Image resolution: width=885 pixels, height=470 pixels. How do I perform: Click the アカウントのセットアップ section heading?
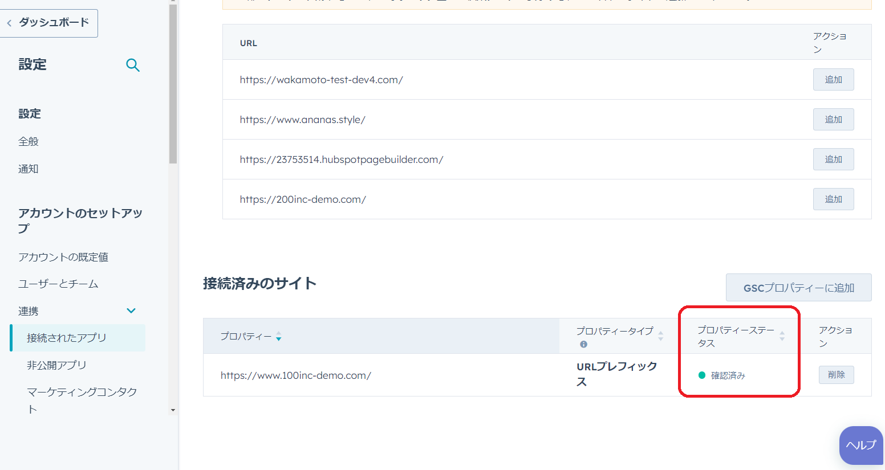(x=80, y=220)
